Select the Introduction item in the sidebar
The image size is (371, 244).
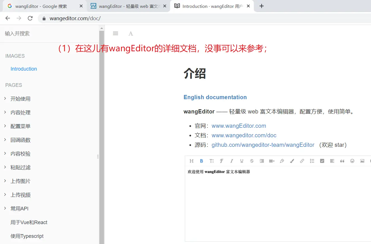[x=24, y=69]
